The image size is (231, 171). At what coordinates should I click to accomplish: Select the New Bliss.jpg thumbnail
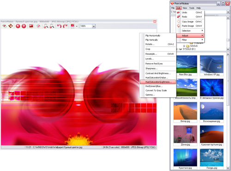point(185,65)
